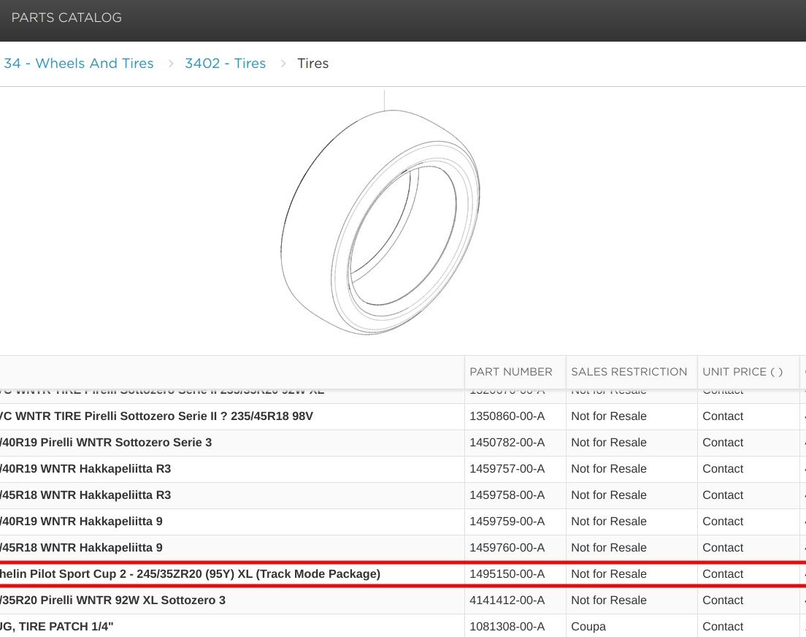
Task: Click 'Contact' price for part 1350860-00-A
Action: 723,416
